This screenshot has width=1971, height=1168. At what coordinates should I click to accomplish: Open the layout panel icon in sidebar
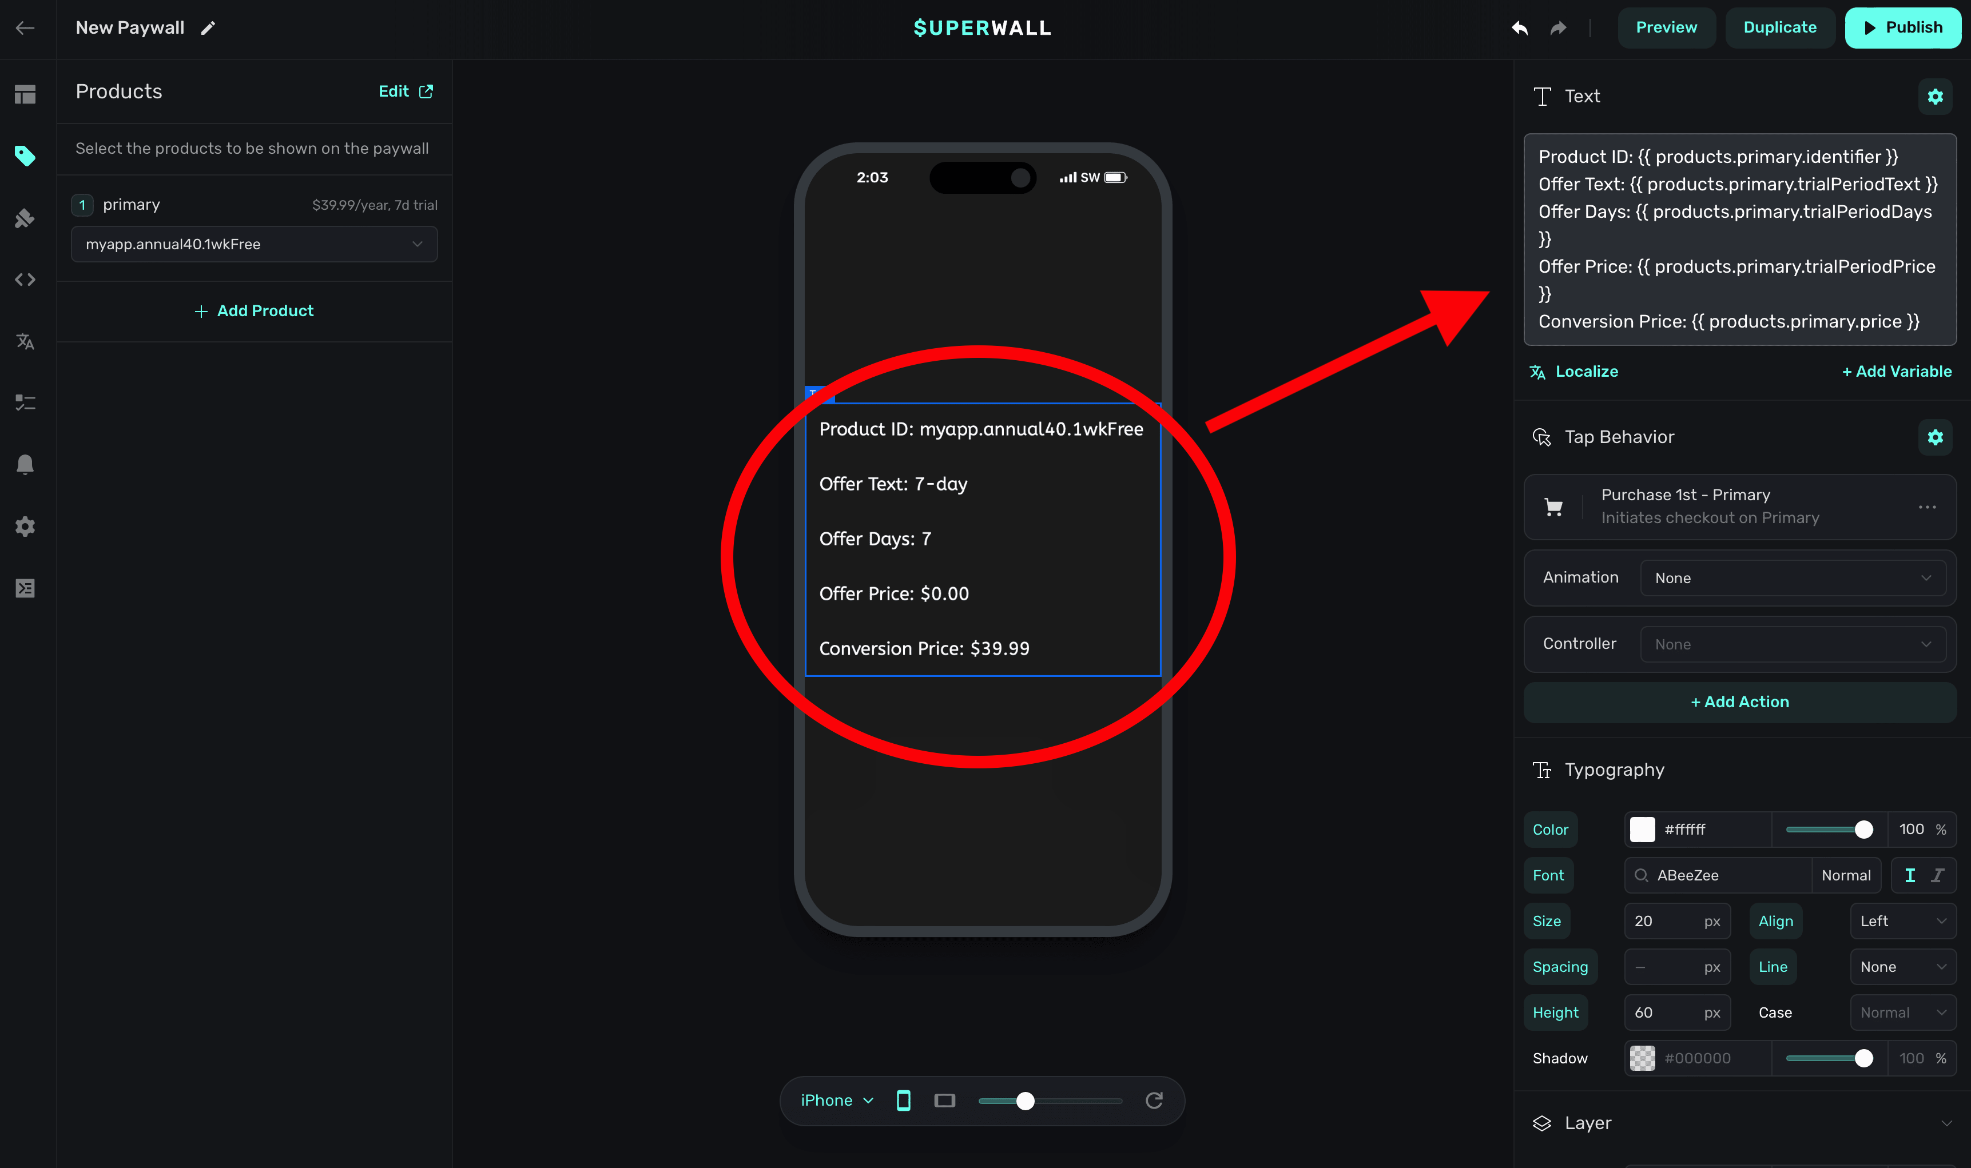click(25, 94)
